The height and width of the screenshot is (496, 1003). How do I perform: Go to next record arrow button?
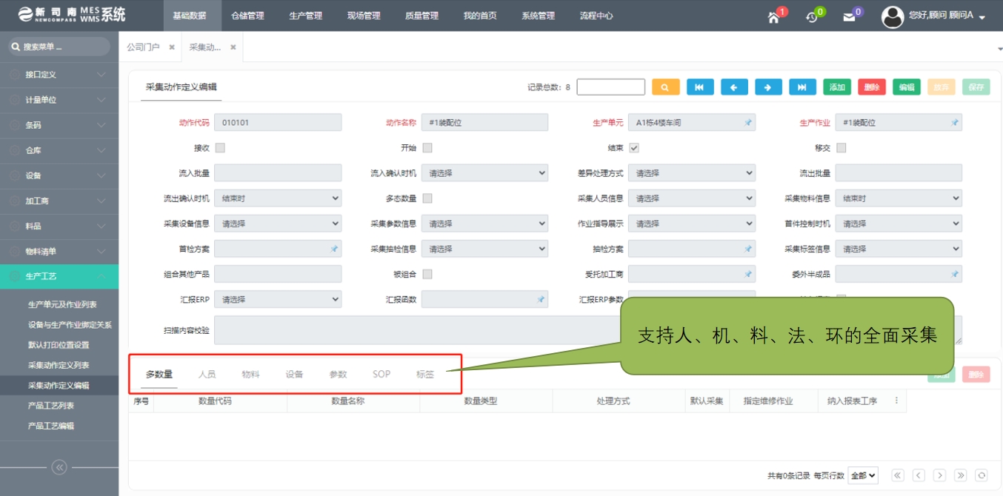tap(768, 87)
